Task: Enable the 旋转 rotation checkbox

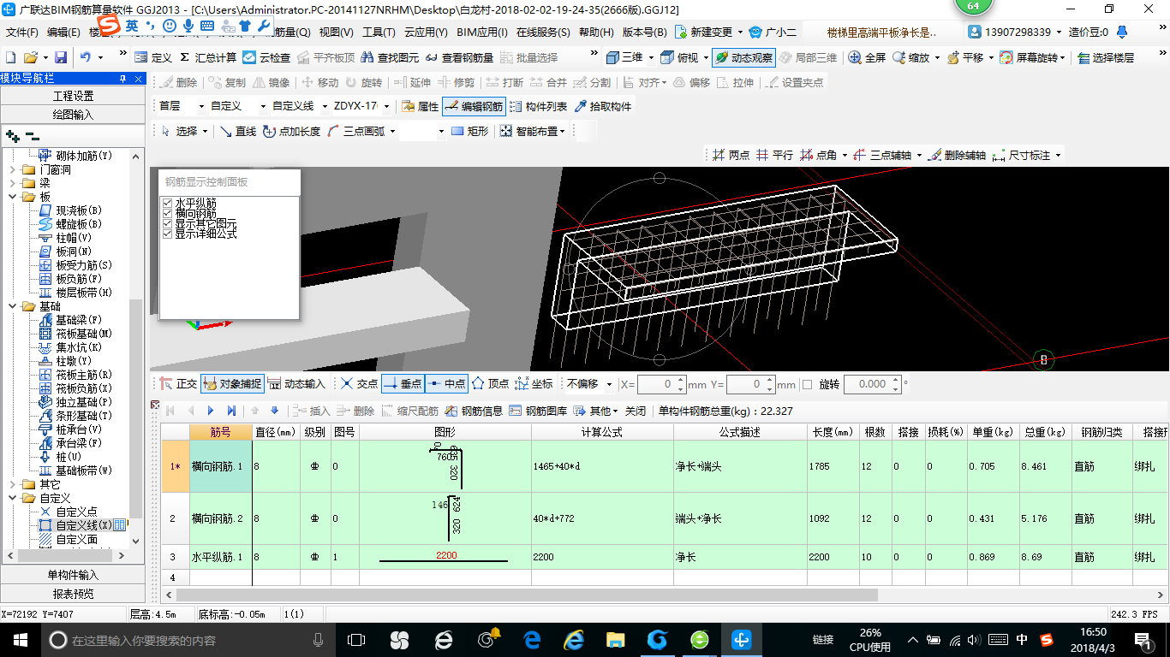Action: pos(807,384)
